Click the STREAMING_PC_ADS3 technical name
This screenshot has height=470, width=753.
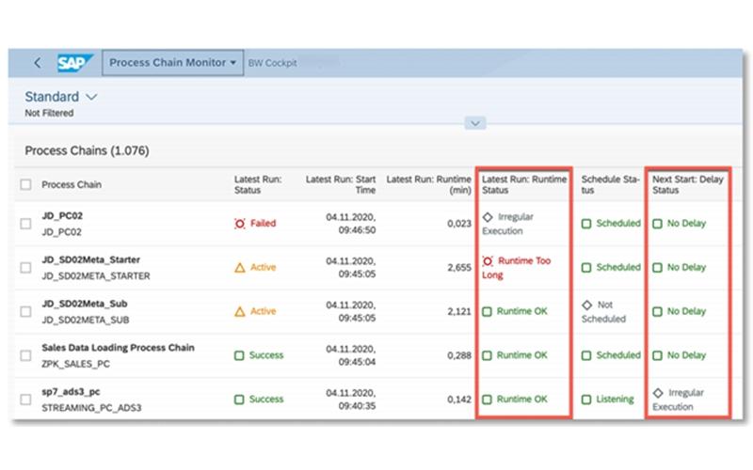(x=91, y=408)
